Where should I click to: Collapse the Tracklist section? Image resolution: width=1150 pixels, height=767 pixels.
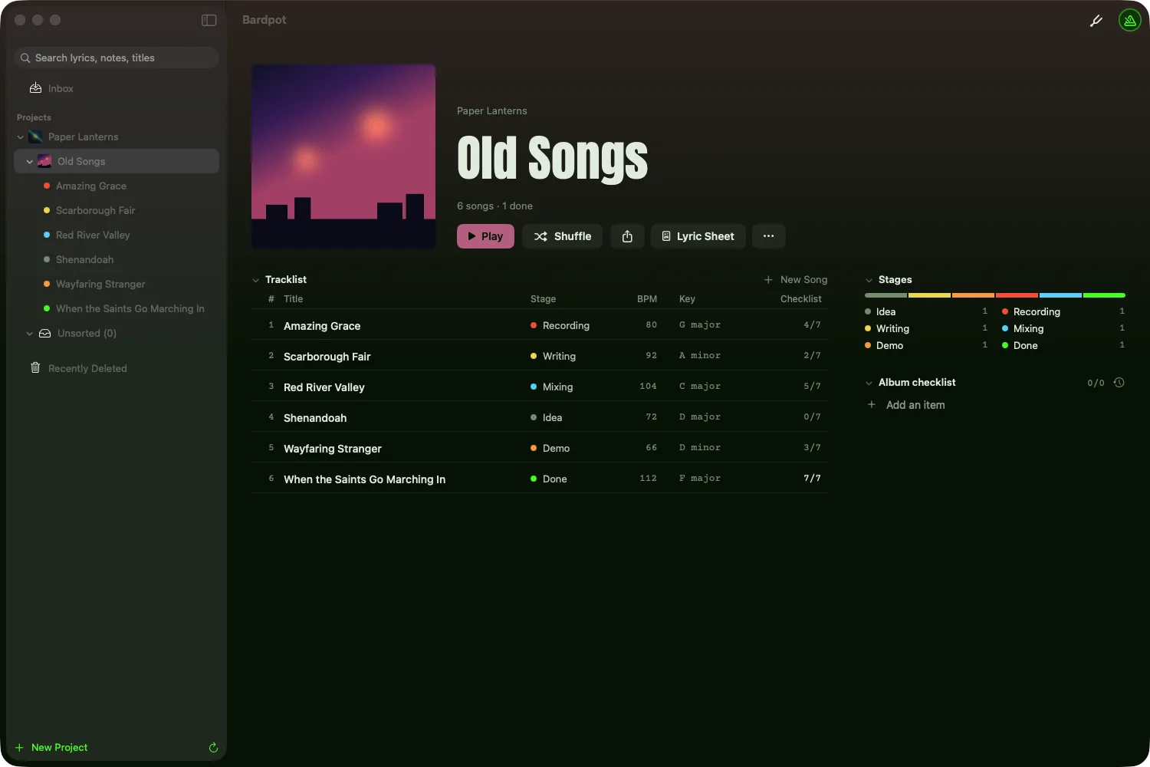256,280
